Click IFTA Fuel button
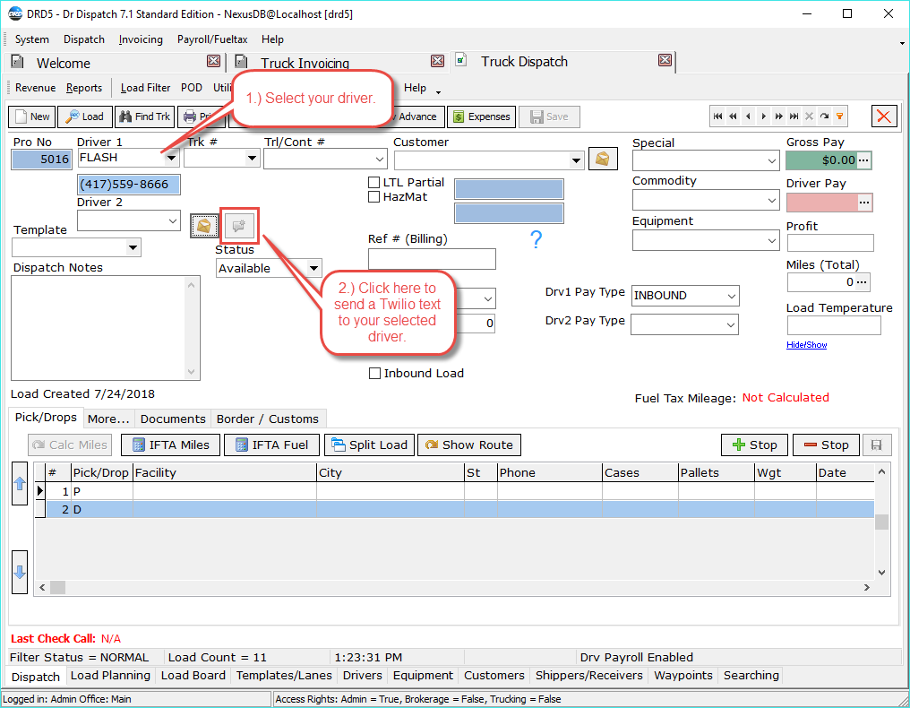Viewport: 910px width, 708px height. coord(271,445)
